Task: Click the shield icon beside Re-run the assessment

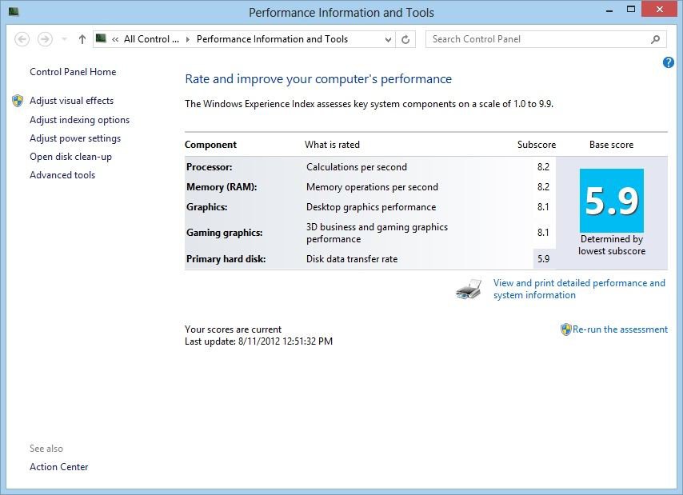Action: 565,329
